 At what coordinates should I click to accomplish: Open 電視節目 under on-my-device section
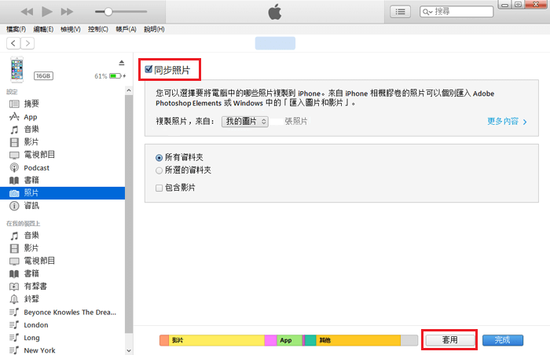62,261
